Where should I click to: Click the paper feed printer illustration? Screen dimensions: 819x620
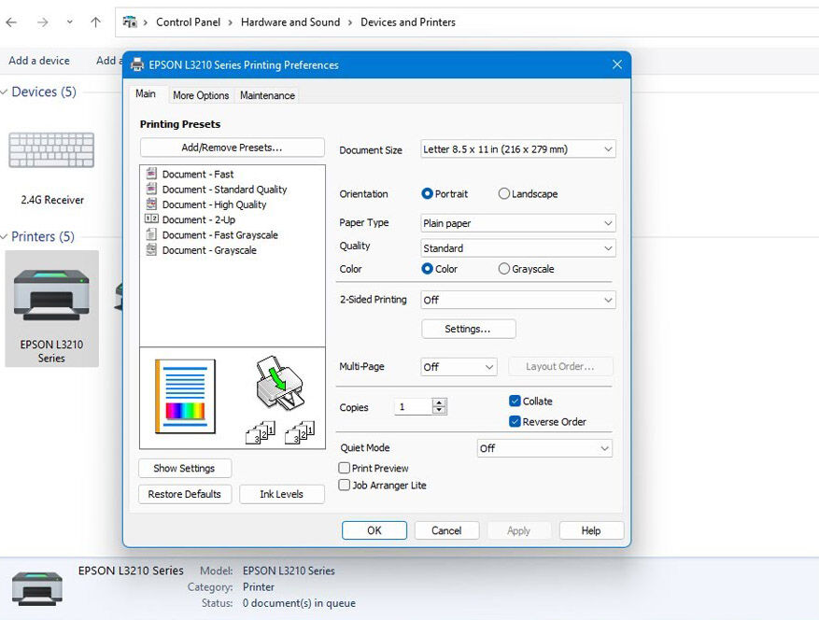tap(279, 383)
